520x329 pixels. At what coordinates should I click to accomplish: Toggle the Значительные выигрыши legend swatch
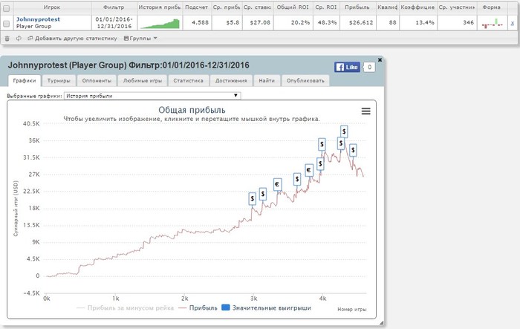coord(226,307)
